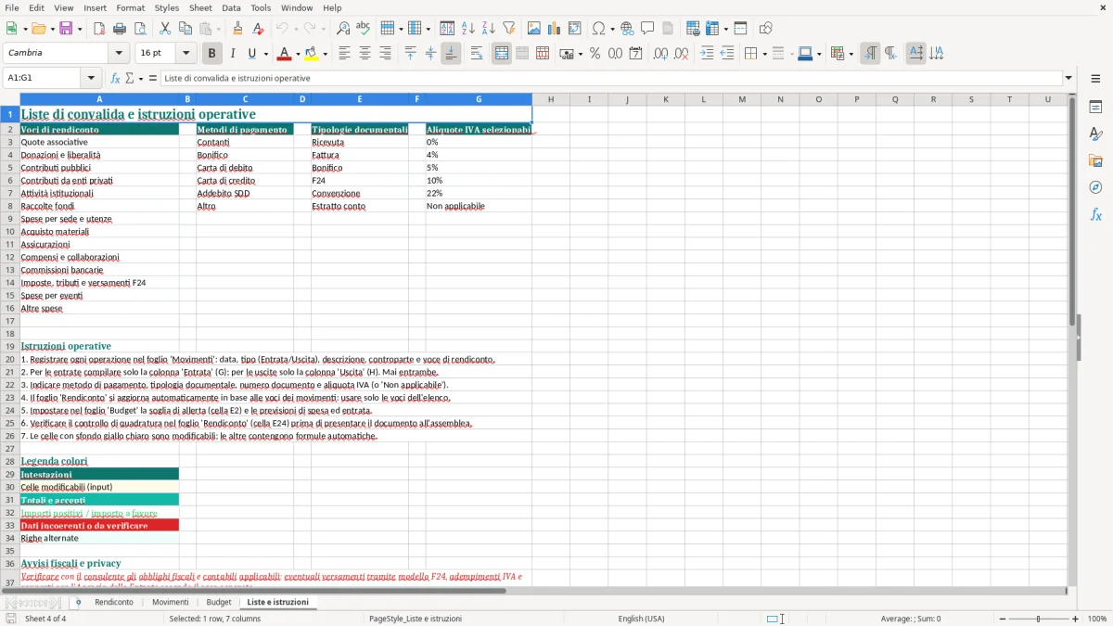The width and height of the screenshot is (1113, 626).
Task: Select the Clone Formatting paintbrush
Action: click(238, 29)
